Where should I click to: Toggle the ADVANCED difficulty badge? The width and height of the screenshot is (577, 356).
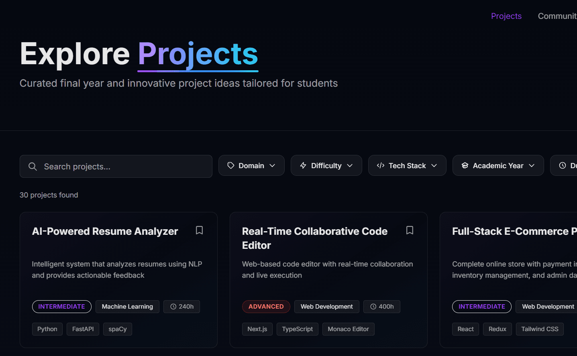click(266, 306)
